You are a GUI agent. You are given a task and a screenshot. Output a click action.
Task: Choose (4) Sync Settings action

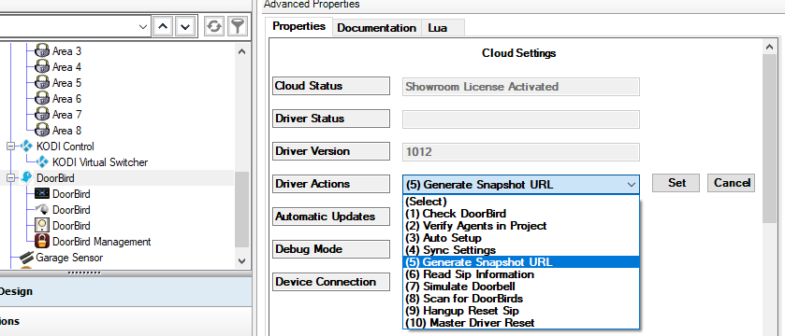(521, 250)
